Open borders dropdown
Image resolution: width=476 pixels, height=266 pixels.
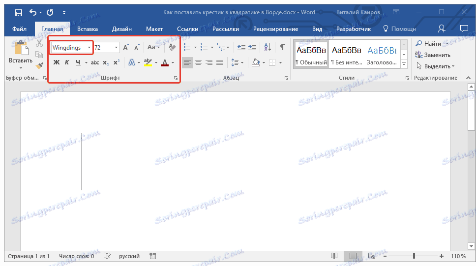coord(280,63)
